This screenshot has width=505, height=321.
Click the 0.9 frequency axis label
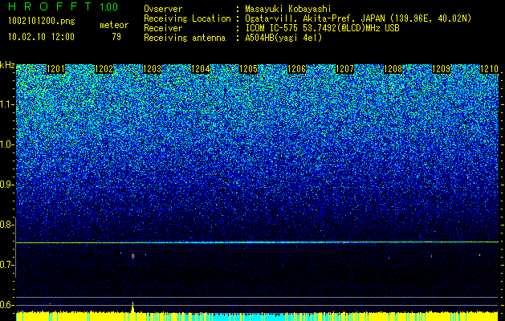click(6, 185)
